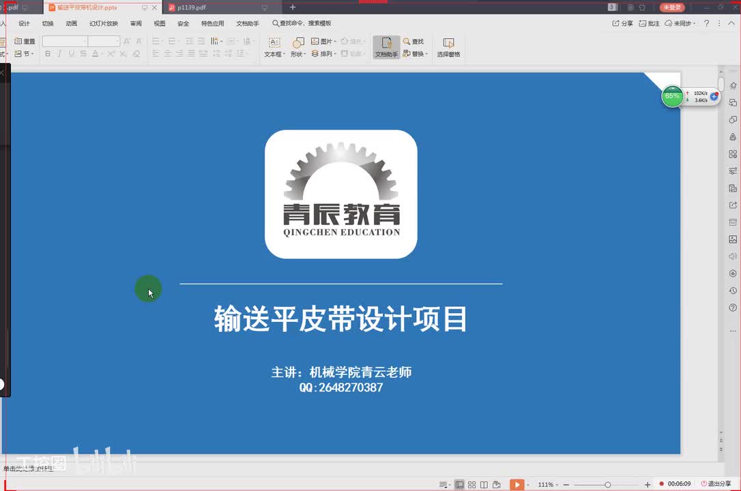Open 查找 find tool
741x491 pixels.
point(413,42)
